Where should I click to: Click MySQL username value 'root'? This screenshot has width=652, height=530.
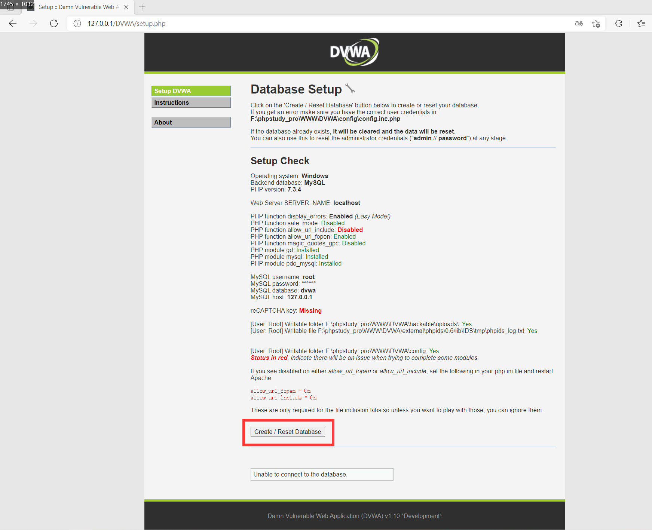pyautogui.click(x=309, y=277)
